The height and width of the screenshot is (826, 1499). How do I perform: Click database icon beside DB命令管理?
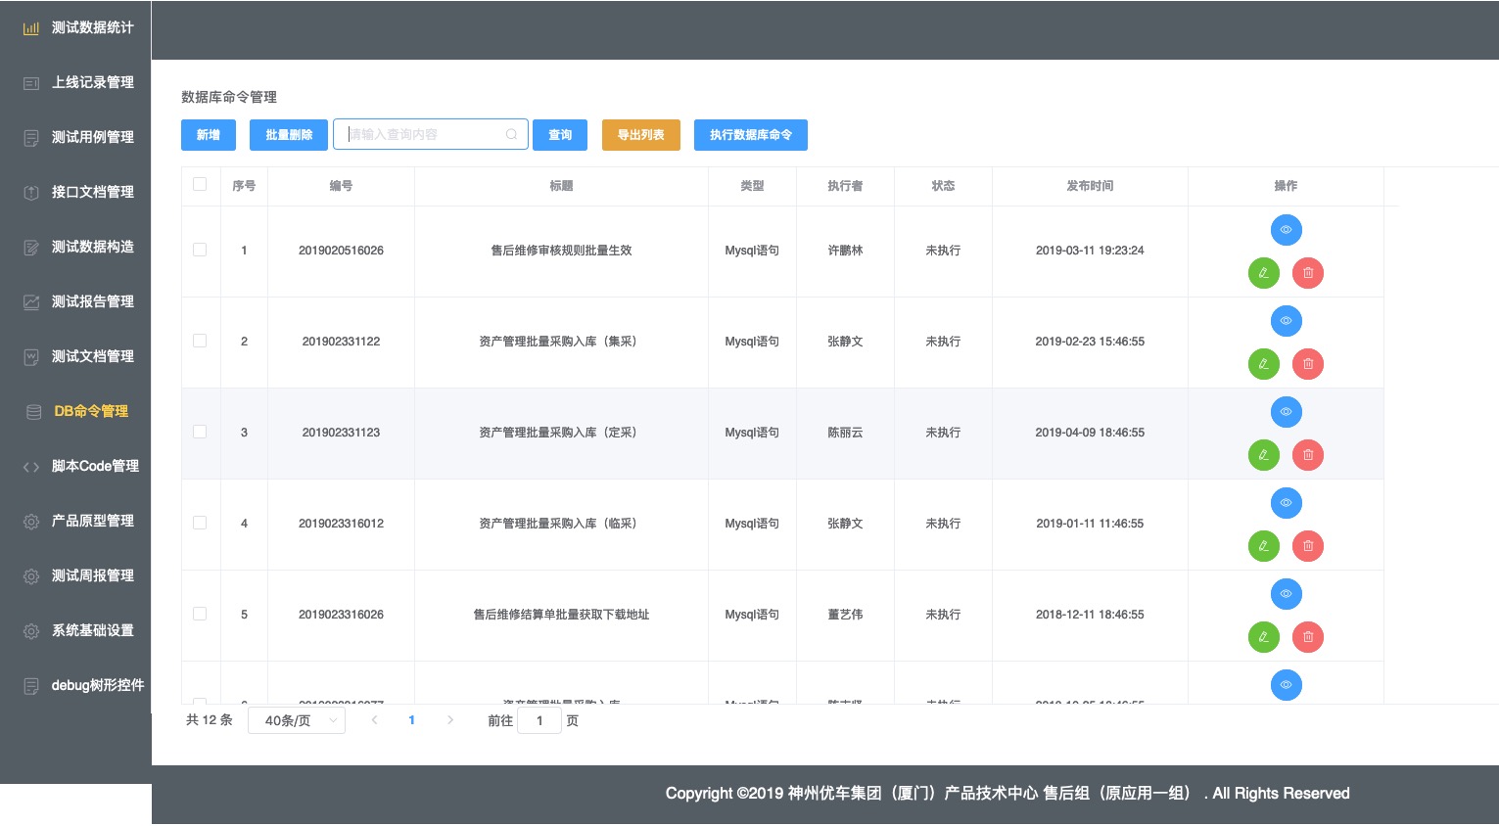pos(33,412)
